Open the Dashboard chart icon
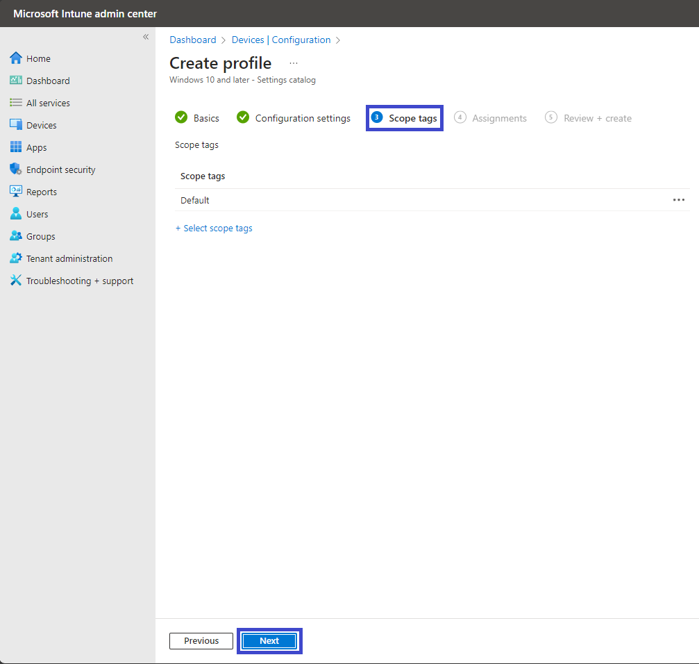 point(15,81)
